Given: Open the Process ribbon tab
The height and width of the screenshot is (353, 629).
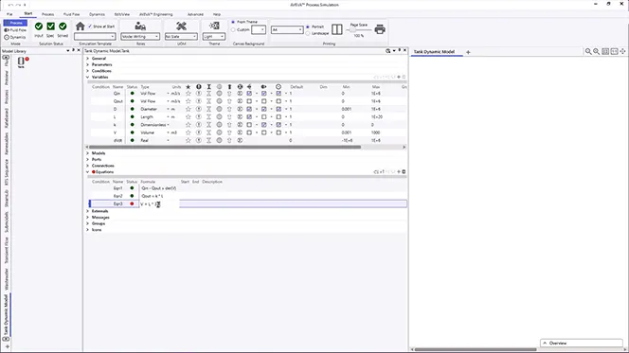Looking at the screenshot, I should [x=47, y=14].
